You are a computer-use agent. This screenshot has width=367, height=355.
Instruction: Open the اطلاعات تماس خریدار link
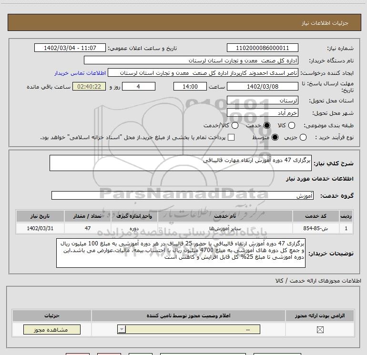[x=80, y=73]
